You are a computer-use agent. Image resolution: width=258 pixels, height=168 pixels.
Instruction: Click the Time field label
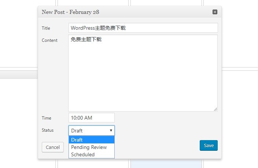click(x=47, y=118)
